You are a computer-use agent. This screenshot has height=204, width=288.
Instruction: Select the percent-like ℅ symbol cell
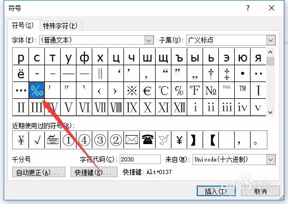179,90
